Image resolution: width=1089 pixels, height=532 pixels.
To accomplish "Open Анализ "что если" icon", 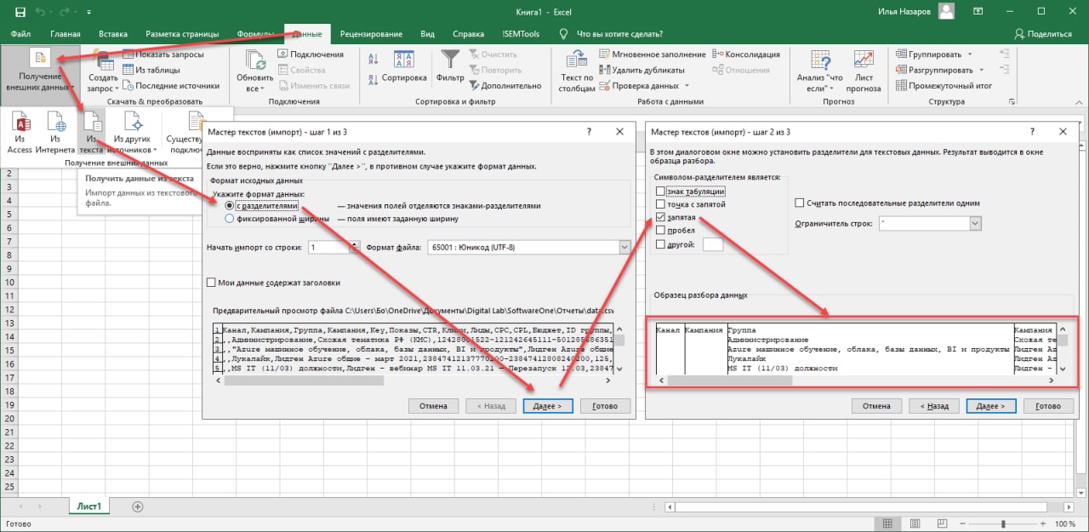I will (820, 61).
